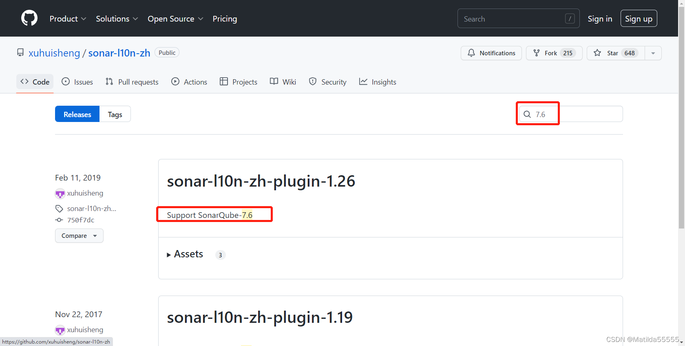Click the Nov 22, 2017 date

coord(79,314)
